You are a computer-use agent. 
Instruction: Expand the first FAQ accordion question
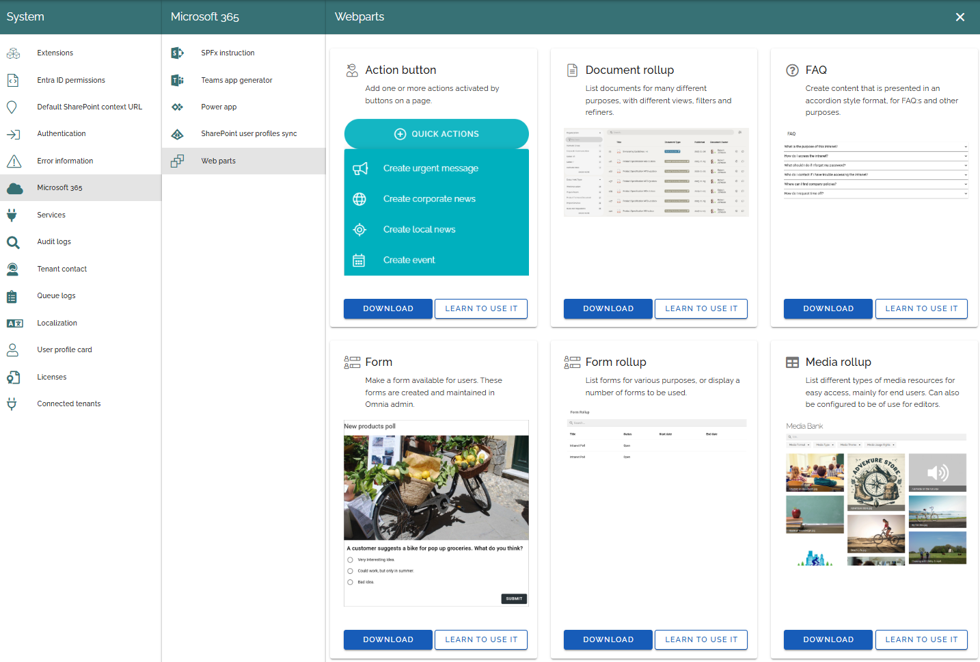point(875,146)
